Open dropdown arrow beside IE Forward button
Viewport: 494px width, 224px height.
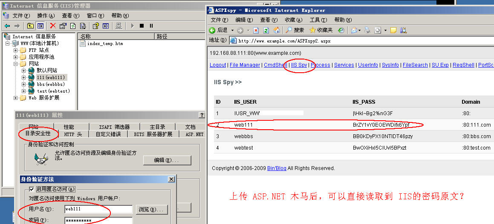tap(248, 31)
